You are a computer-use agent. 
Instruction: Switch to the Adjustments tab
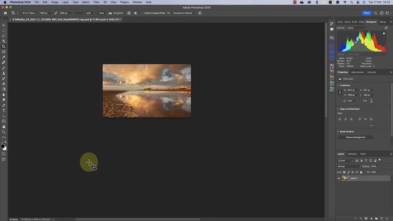click(x=357, y=72)
